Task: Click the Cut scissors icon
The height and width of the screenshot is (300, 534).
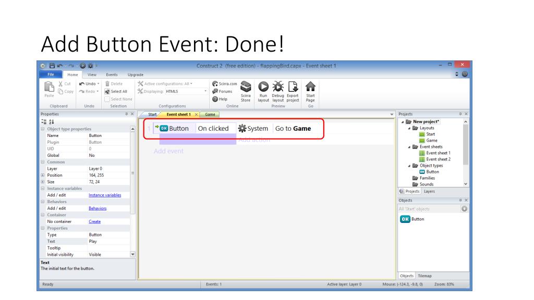Action: coord(60,84)
